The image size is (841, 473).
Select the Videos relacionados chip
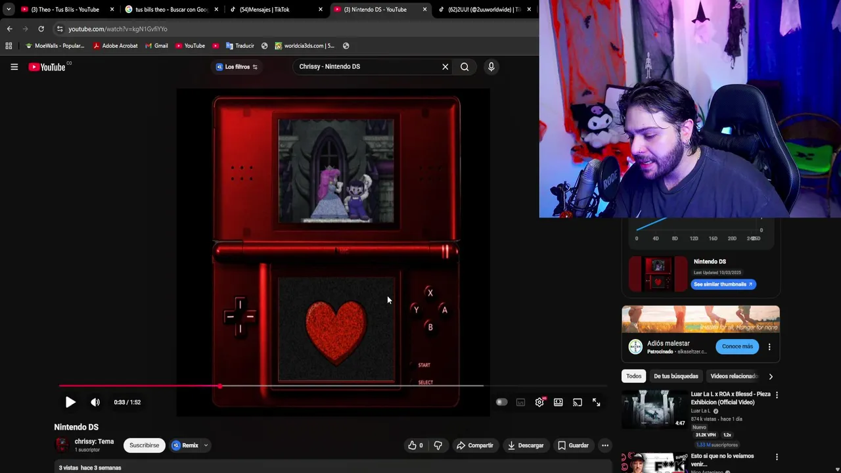pos(734,376)
